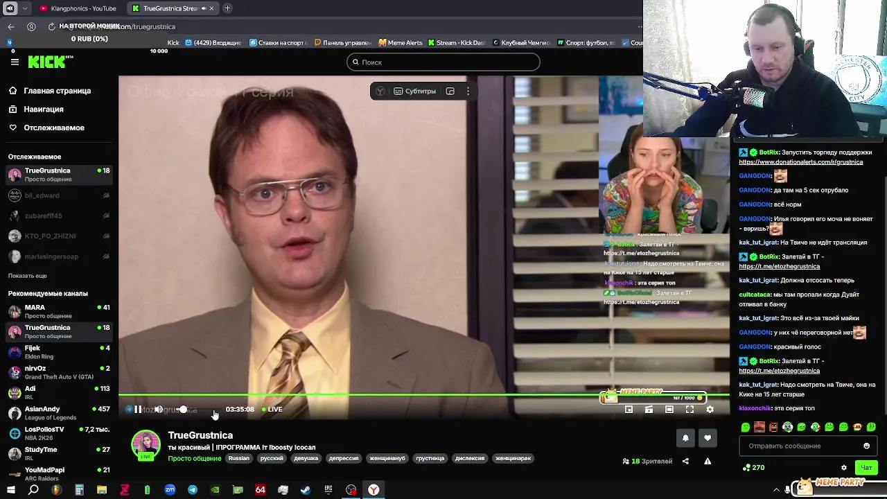The image size is (887, 499).
Task: Click the Просто общение category link
Action: 195,458
